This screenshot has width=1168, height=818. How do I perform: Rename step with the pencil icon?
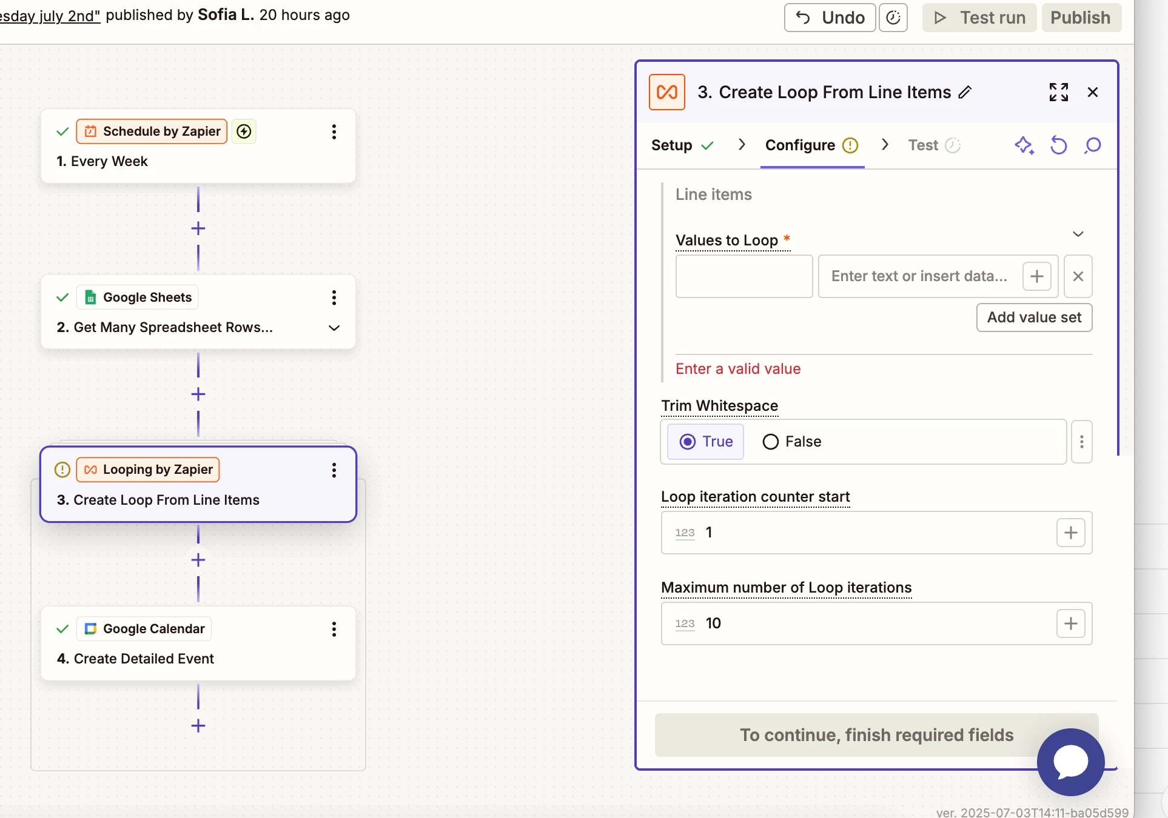pyautogui.click(x=965, y=92)
